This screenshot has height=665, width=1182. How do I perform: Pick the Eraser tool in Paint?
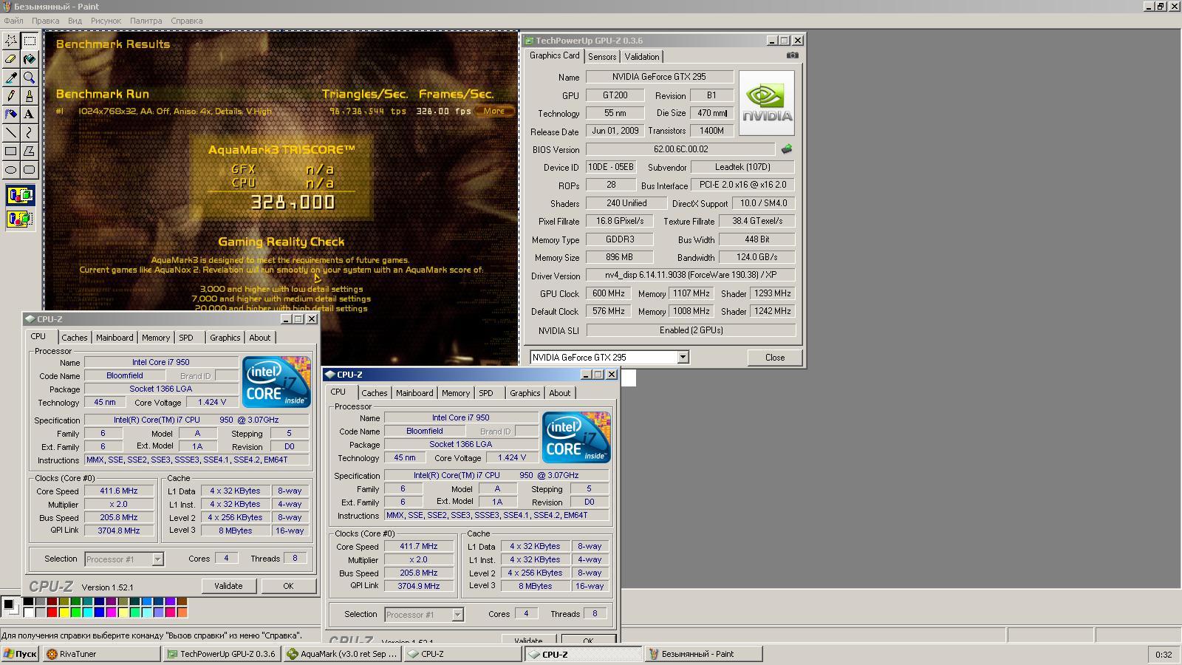tap(11, 59)
